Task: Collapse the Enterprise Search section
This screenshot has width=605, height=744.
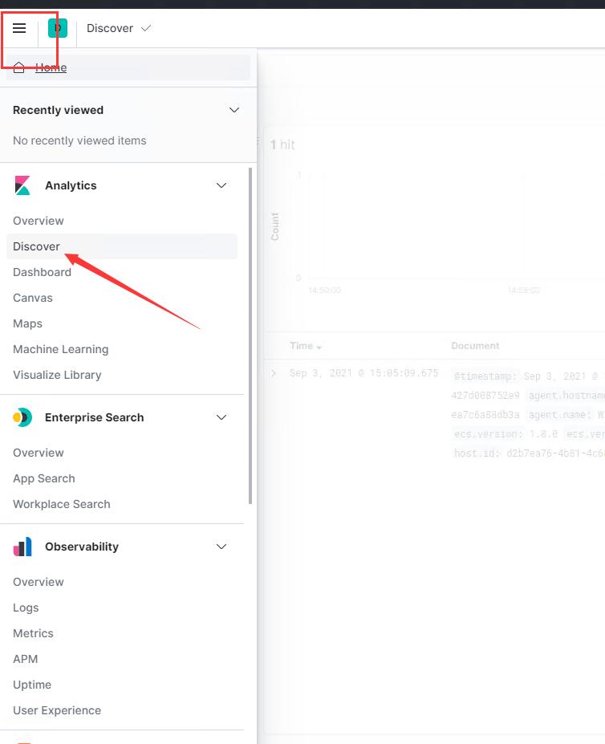Action: tap(222, 417)
